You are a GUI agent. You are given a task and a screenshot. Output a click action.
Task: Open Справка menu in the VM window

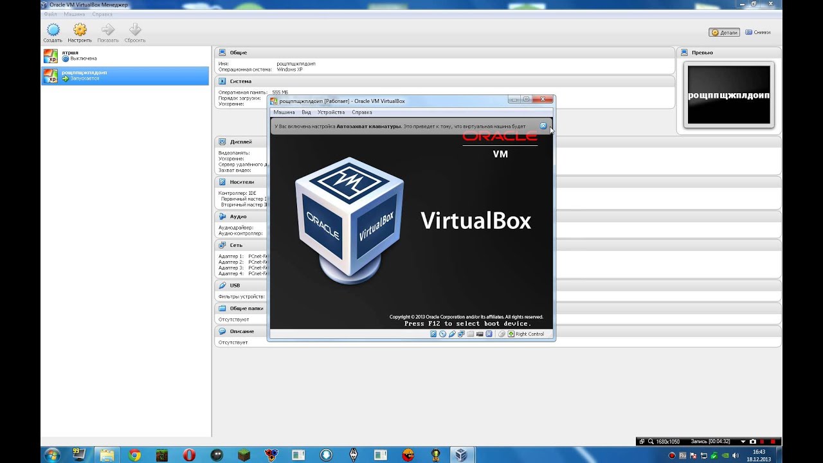(x=362, y=112)
